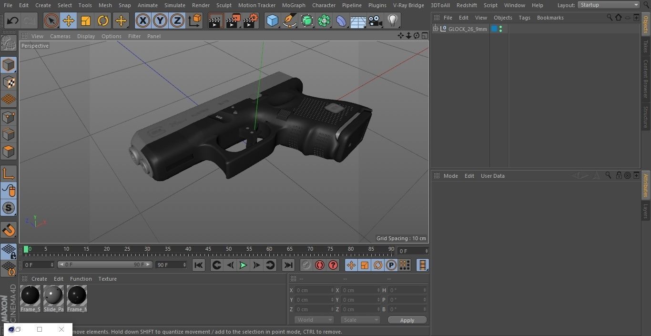Add a Cube primitive object

click(x=272, y=21)
